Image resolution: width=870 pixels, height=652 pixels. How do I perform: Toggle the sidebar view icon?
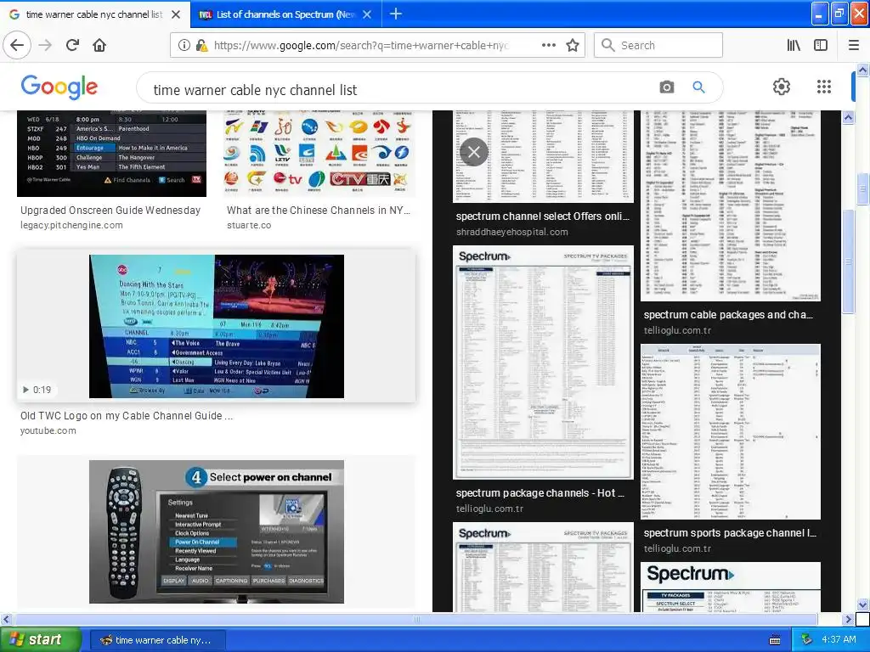821,45
